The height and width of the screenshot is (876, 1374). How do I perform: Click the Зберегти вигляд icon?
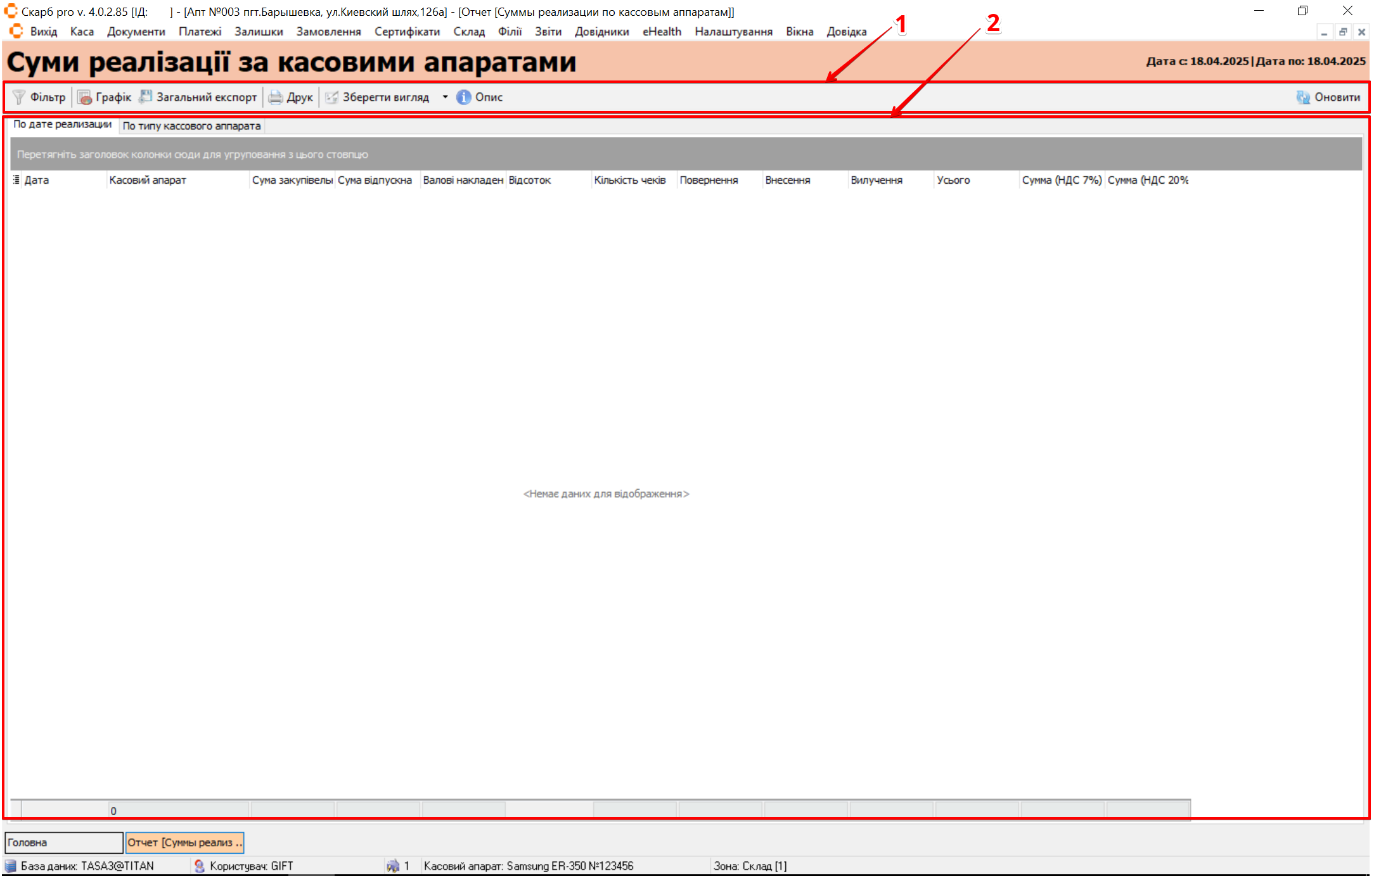pyautogui.click(x=331, y=97)
